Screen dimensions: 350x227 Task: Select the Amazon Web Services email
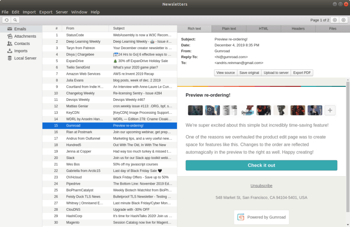click(x=109, y=74)
